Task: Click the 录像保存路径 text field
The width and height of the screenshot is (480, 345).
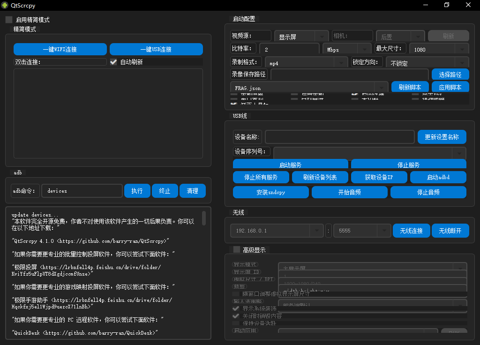Action: pyautogui.click(x=350, y=75)
